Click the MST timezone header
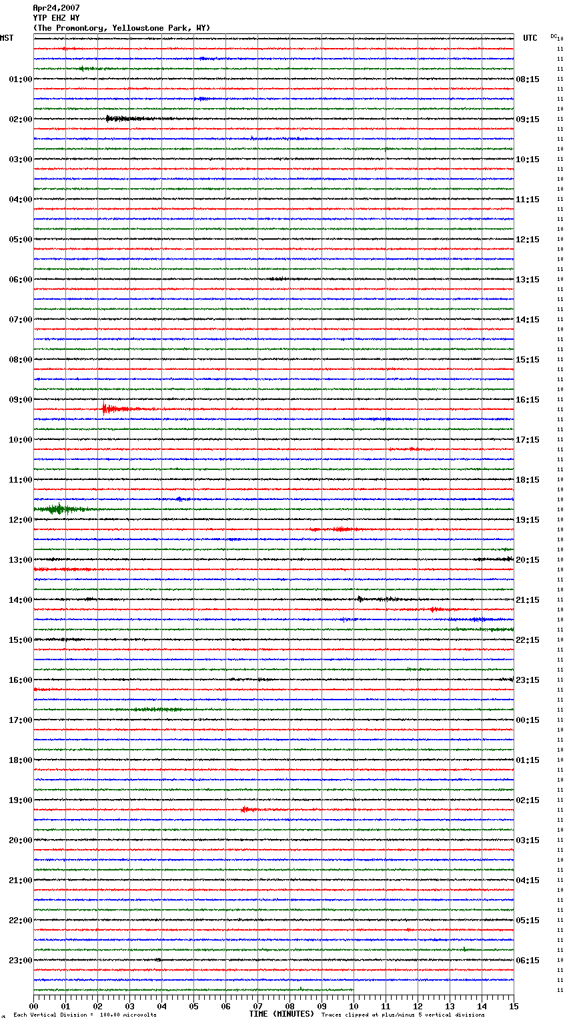This screenshot has height=1024, width=567. click(7, 38)
